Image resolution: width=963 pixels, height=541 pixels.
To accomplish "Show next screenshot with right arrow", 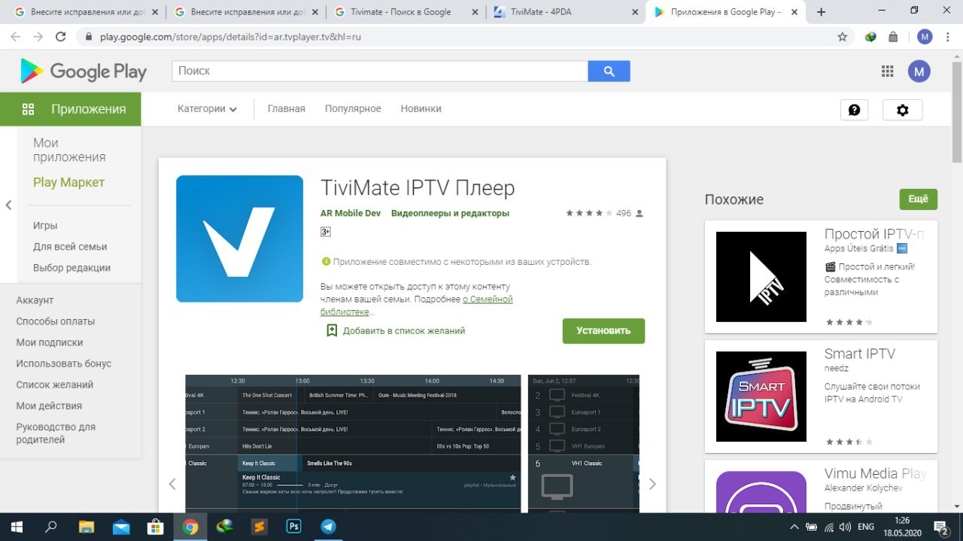I will pyautogui.click(x=652, y=484).
